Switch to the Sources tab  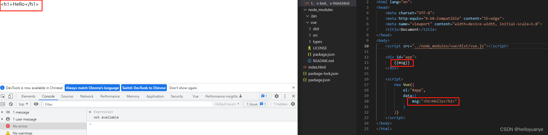pyautogui.click(x=67, y=96)
